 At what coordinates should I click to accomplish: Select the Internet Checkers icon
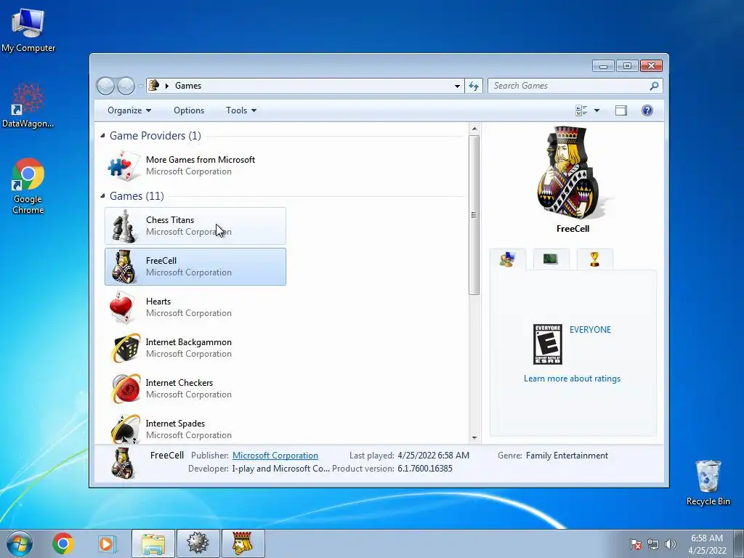pos(126,389)
